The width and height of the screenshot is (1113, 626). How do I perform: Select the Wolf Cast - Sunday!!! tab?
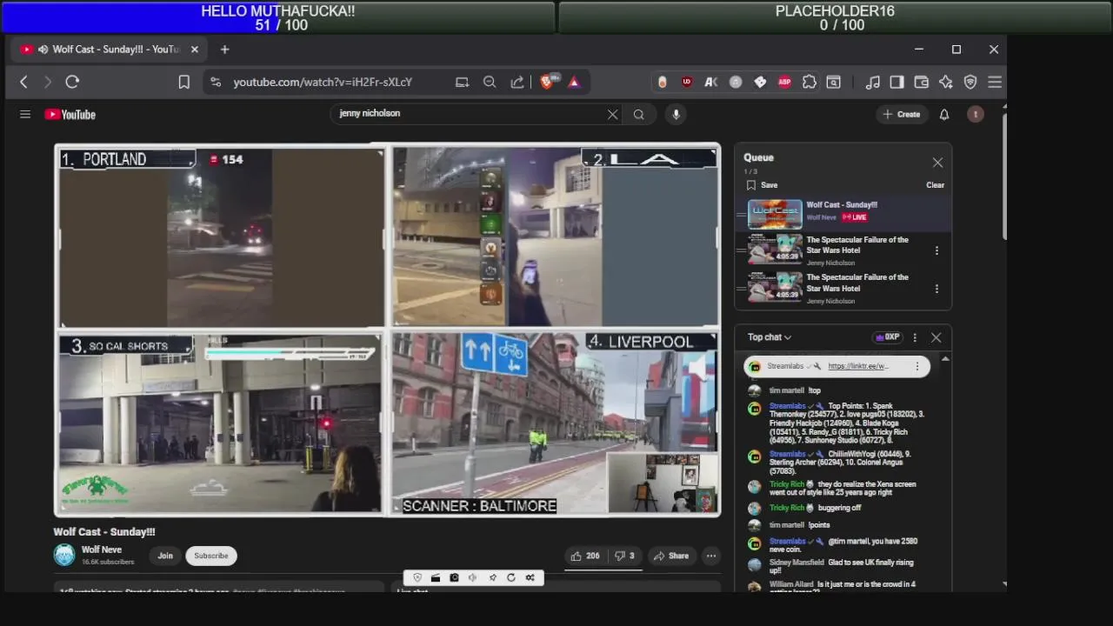coord(110,50)
